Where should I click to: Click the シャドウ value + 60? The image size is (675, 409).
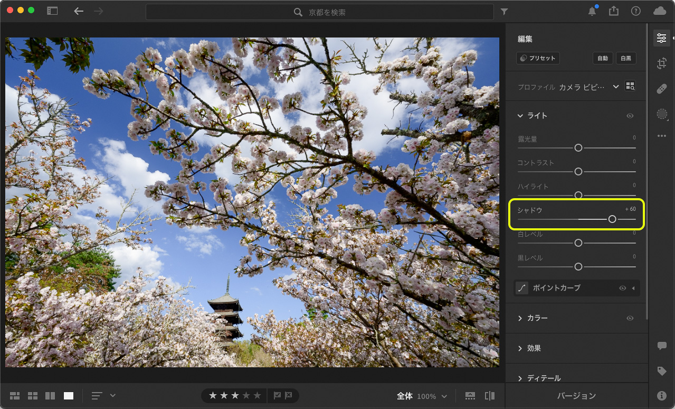click(630, 209)
